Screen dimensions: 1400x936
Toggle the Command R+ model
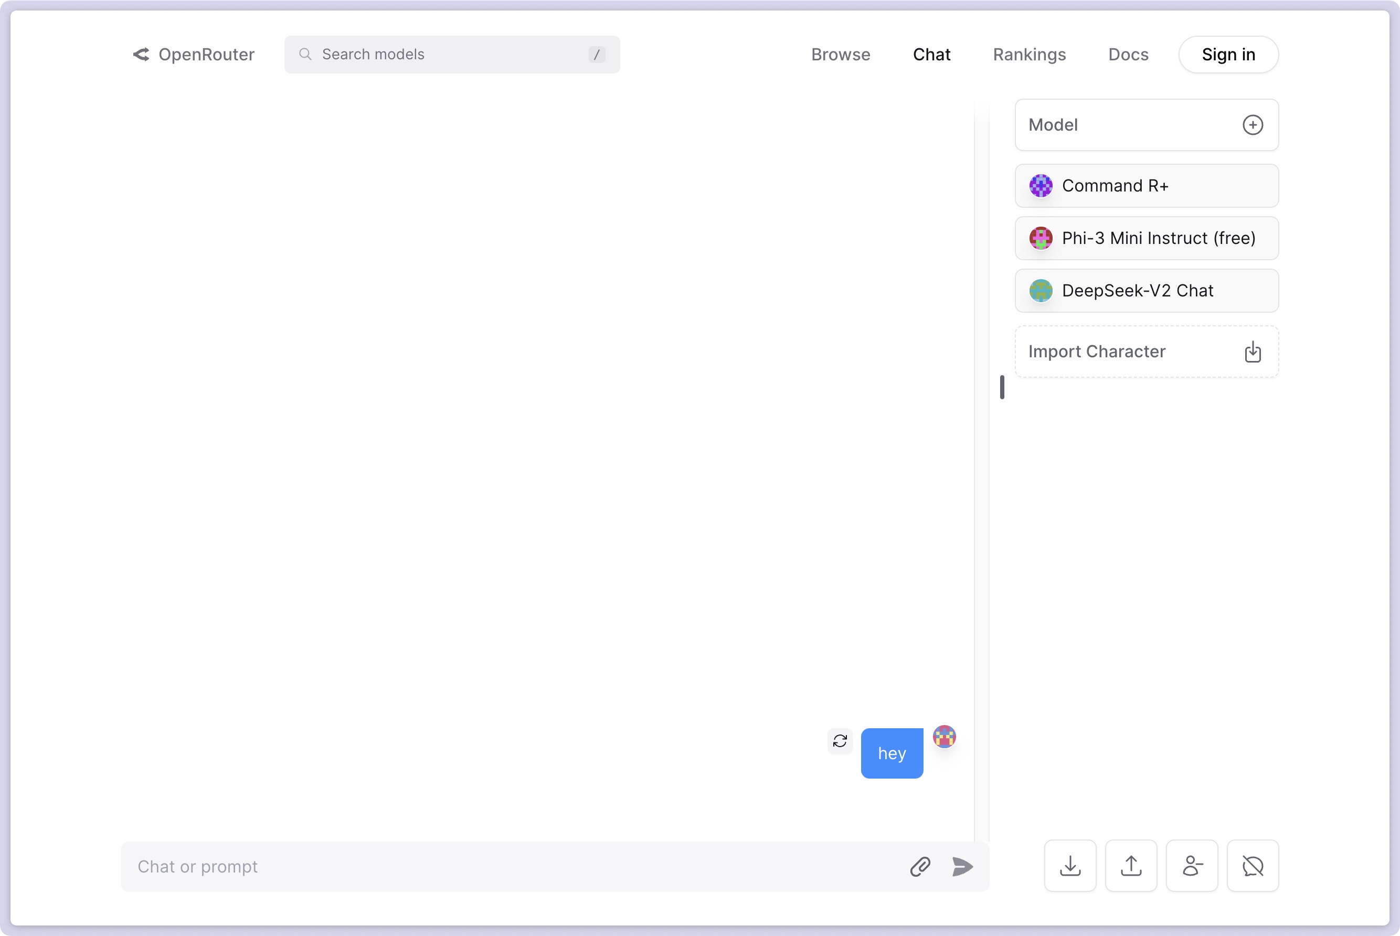pos(1146,186)
